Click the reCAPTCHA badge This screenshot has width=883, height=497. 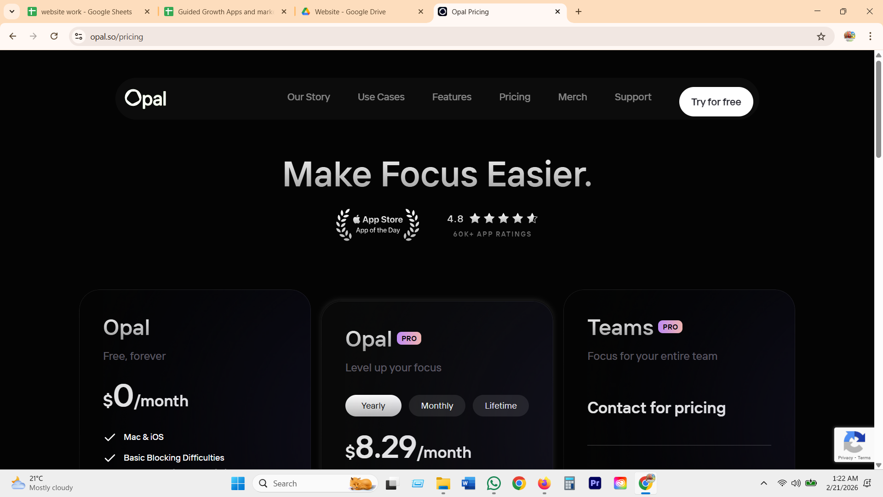(854, 445)
